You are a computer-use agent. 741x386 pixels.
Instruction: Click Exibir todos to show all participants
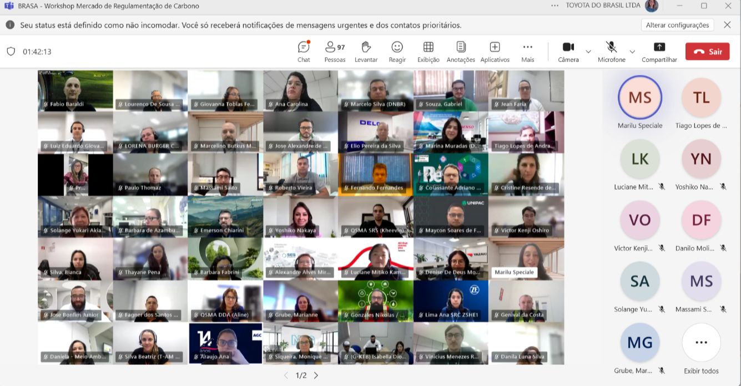click(701, 349)
